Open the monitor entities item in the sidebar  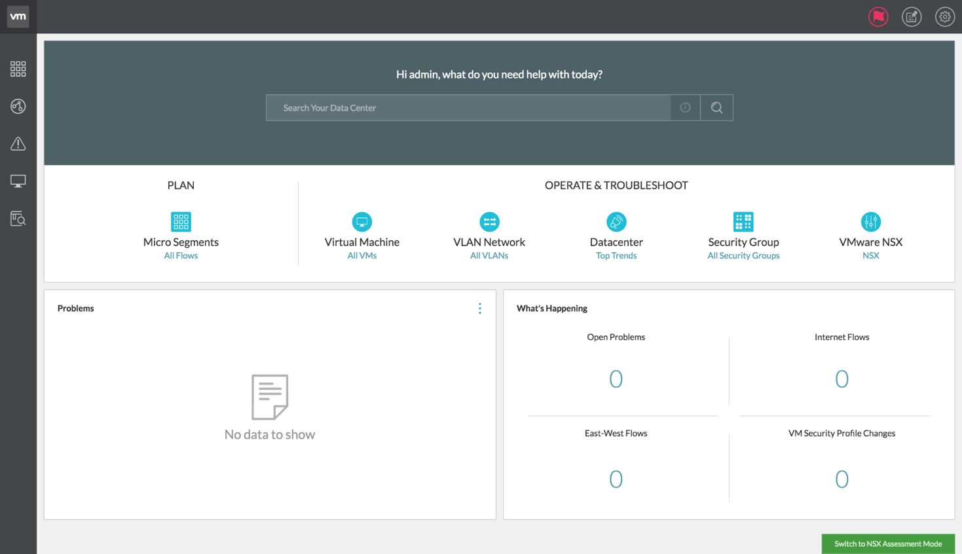pyautogui.click(x=18, y=181)
